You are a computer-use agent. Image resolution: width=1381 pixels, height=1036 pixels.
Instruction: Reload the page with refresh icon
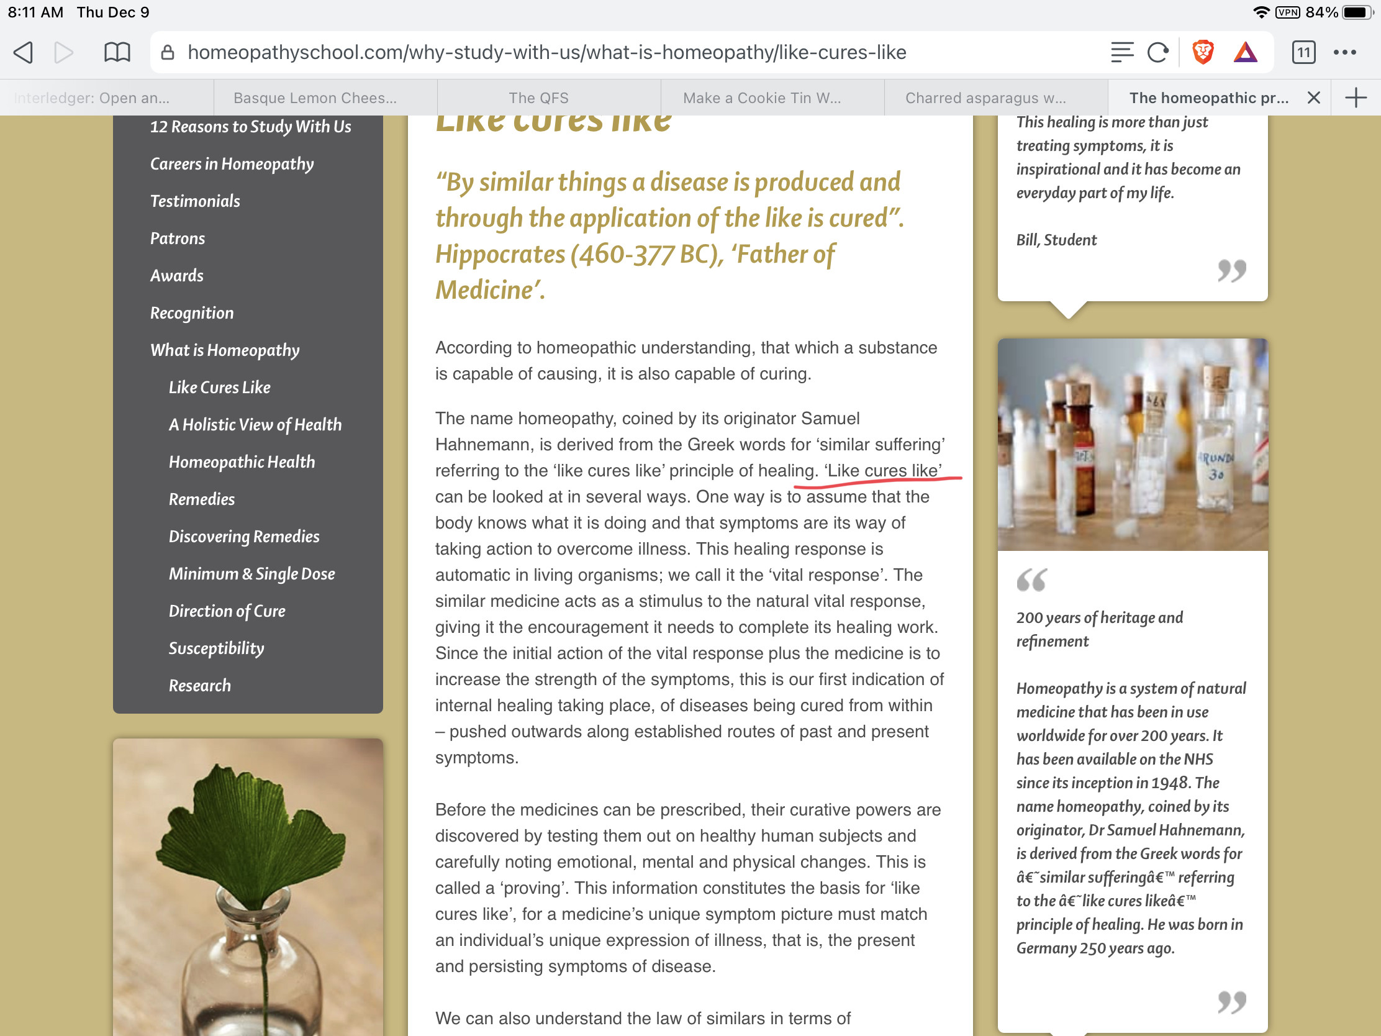1157,52
